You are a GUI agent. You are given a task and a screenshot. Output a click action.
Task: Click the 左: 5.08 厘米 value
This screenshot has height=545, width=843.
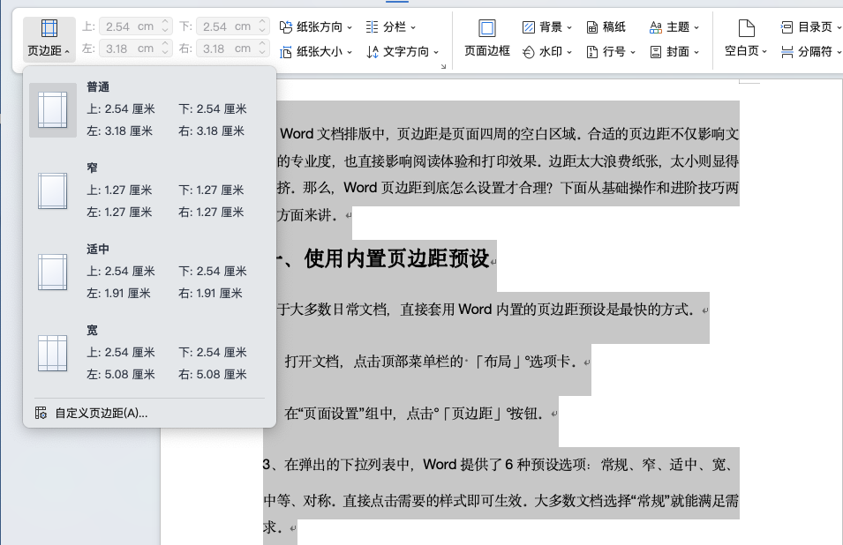pos(121,374)
